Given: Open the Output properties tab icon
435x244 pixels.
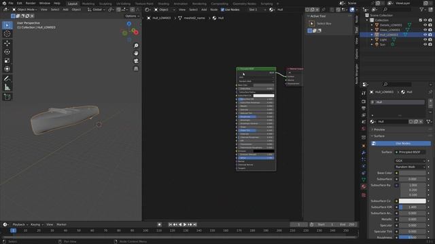Looking at the screenshot, I should click(x=364, y=108).
